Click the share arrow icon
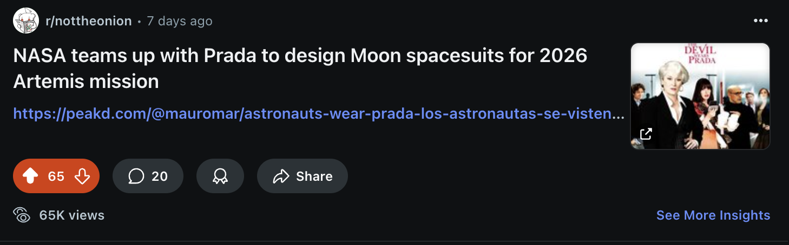 tap(281, 176)
